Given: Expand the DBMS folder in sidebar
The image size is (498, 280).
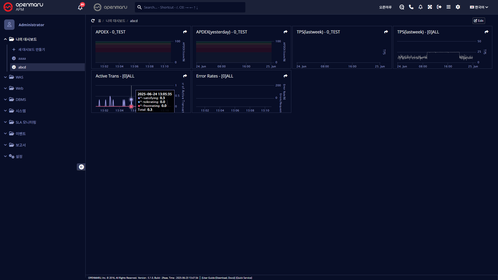Looking at the screenshot, I should (x=21, y=100).
